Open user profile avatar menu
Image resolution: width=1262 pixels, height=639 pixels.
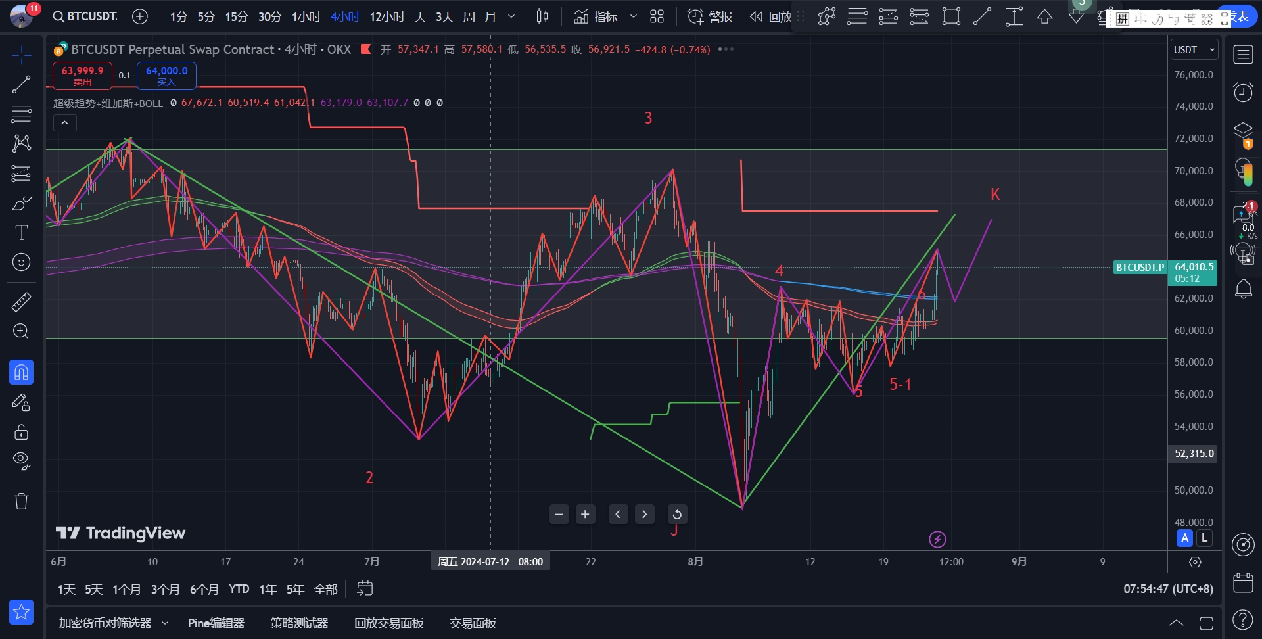[x=22, y=16]
